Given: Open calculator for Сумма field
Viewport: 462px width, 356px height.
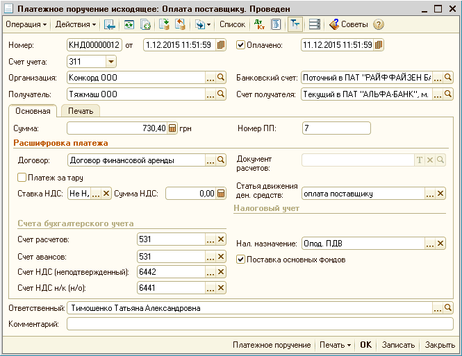Looking at the screenshot, I should [172, 128].
